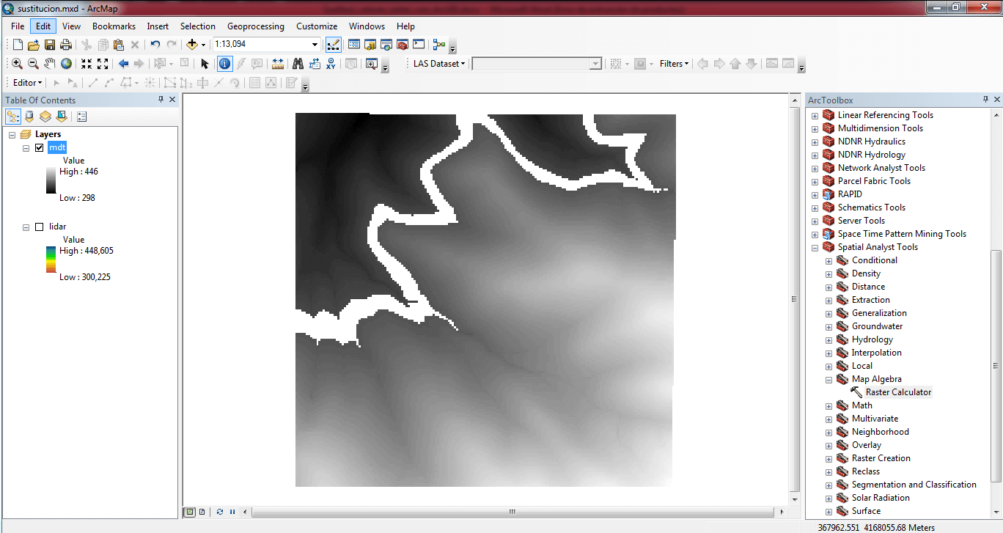Click the Find binoculars icon
1003x533 pixels.
click(298, 64)
